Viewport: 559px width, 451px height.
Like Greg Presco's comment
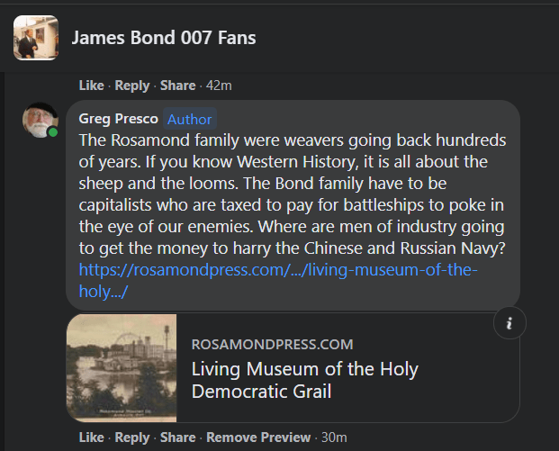(x=91, y=437)
